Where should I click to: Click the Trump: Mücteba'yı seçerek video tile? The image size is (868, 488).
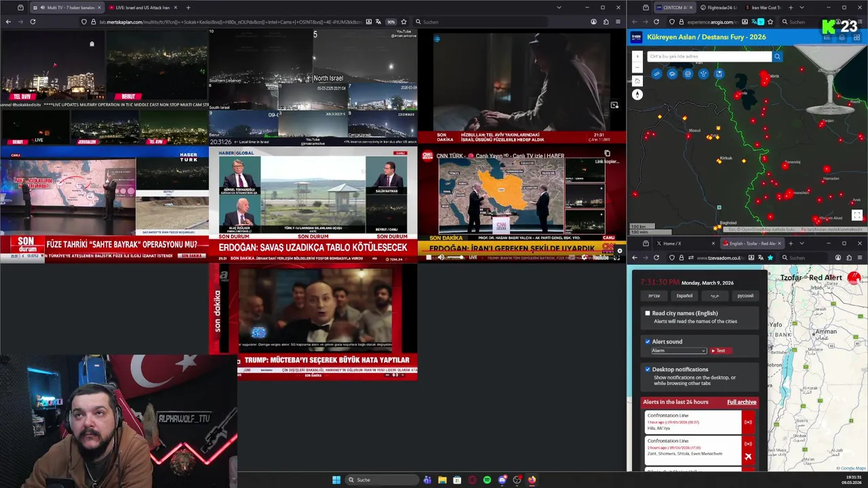(x=313, y=321)
